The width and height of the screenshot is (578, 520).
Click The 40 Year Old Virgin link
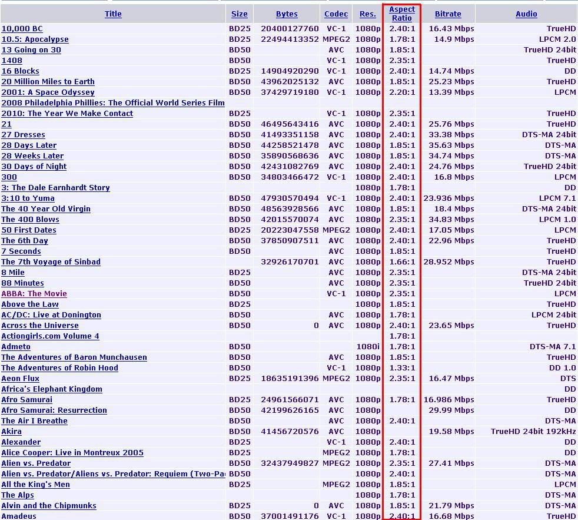(46, 209)
